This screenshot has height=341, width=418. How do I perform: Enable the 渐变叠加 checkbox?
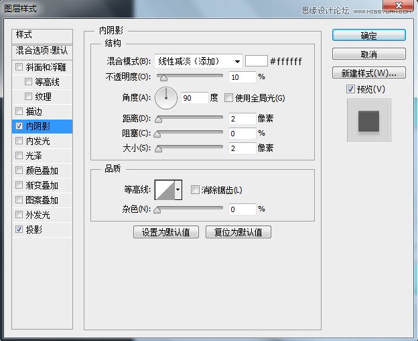pyautogui.click(x=19, y=185)
